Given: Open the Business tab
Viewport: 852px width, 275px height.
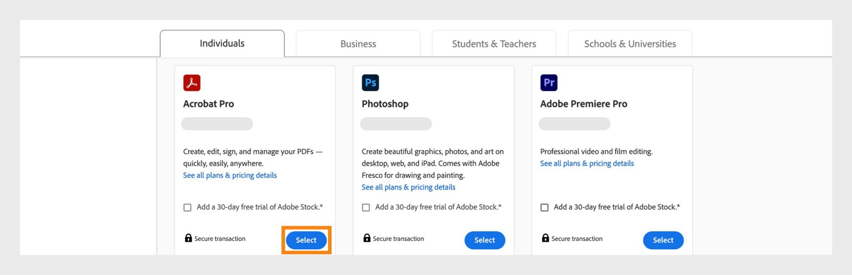Looking at the screenshot, I should (358, 44).
